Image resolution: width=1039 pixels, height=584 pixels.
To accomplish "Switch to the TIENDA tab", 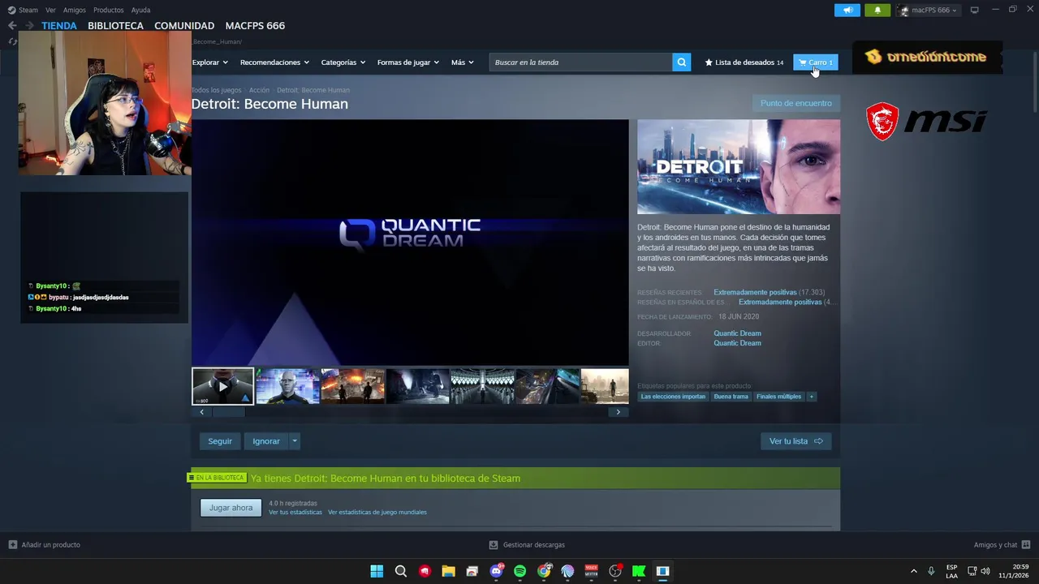I will (x=59, y=26).
